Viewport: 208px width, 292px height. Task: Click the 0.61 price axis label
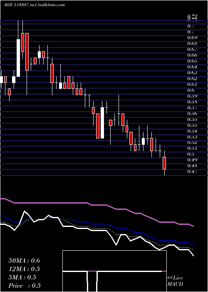pos(192,84)
